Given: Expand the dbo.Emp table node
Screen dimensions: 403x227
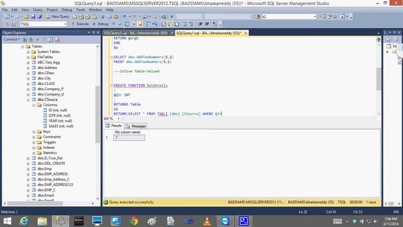Looking at the screenshot, I should pos(28,169).
